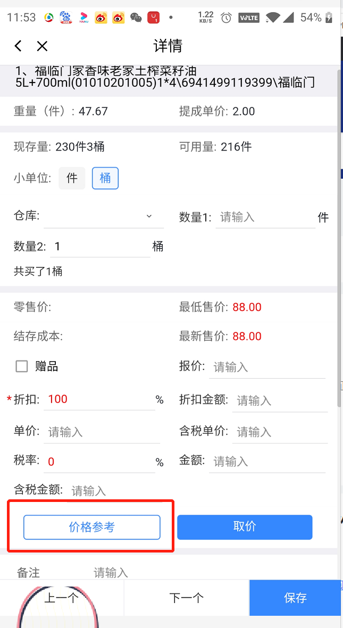This screenshot has width=343, height=628.
Task: Tap the 取价 button
Action: coord(245,527)
